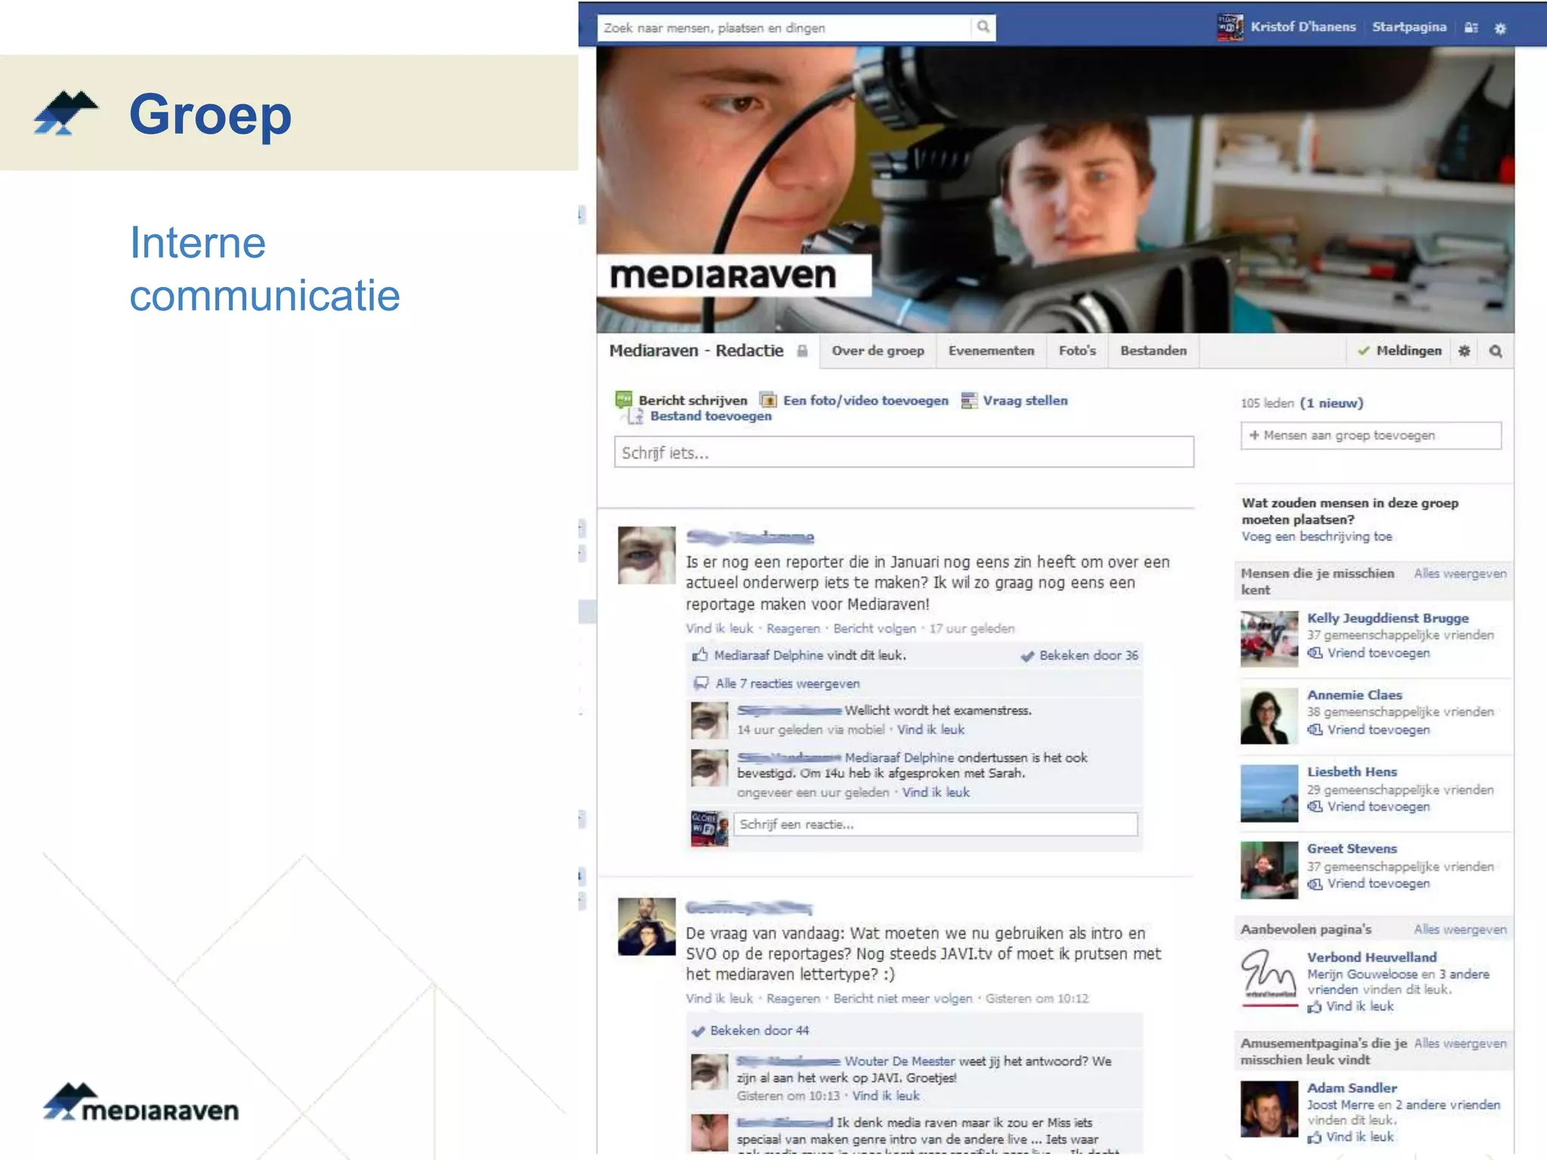Click the photo/video icon in composer
Image resolution: width=1547 pixels, height=1160 pixels.
[768, 400]
